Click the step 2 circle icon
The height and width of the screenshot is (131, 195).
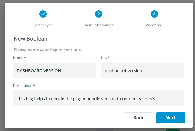click(98, 14)
